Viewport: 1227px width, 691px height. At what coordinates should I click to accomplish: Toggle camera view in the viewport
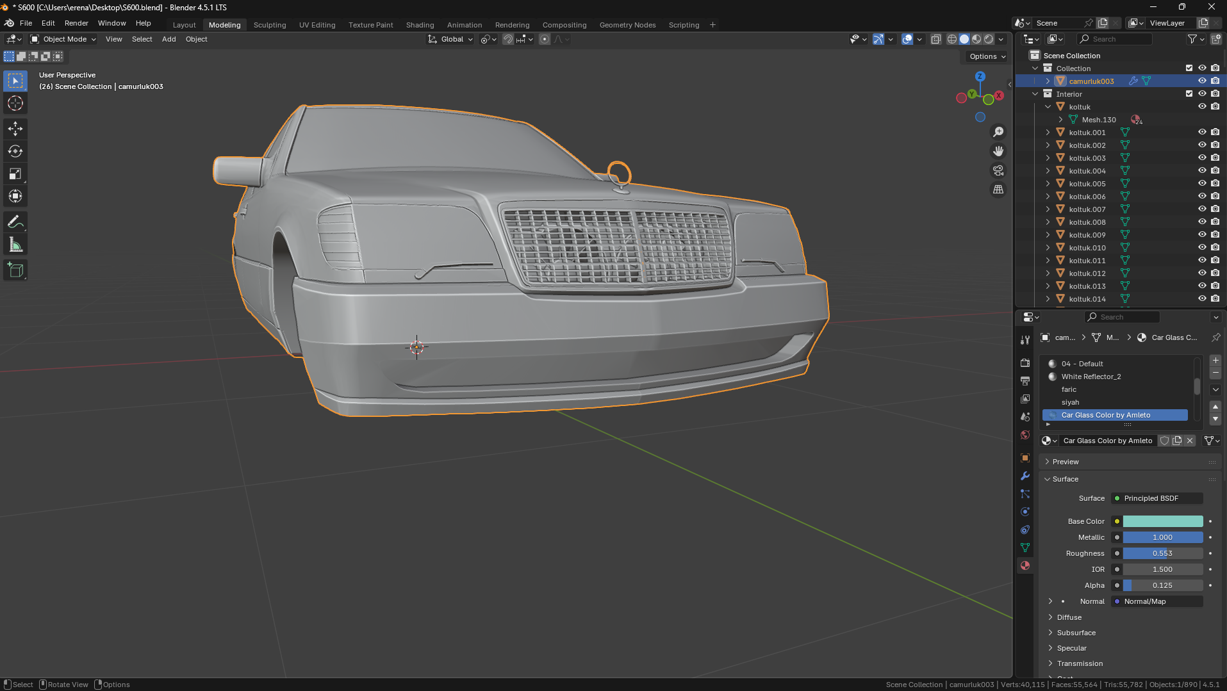(x=998, y=170)
